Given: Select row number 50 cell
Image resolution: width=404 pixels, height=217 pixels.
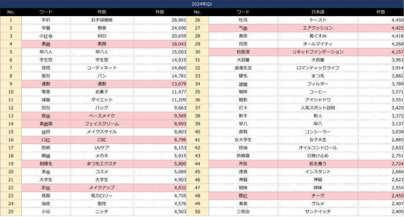Looking at the screenshot, I should click(197, 212).
